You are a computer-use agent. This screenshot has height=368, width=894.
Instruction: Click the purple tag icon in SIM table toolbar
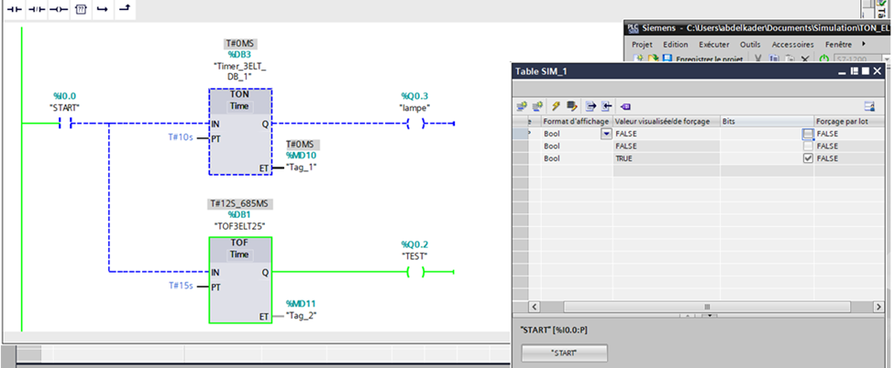coord(625,105)
